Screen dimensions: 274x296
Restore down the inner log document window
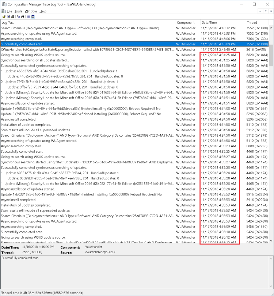point(265,11)
